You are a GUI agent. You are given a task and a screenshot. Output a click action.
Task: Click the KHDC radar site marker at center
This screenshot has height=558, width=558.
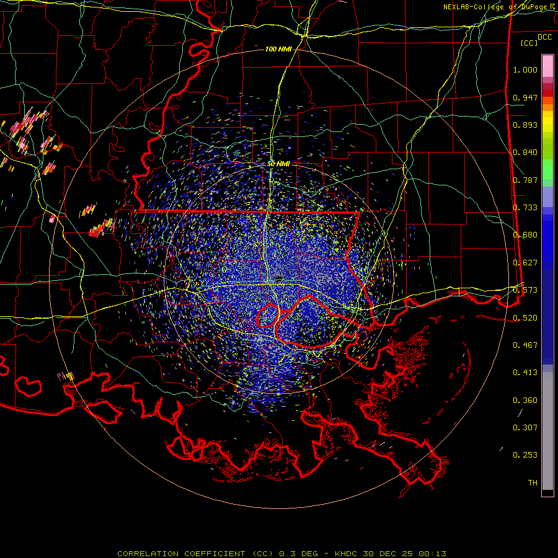click(x=278, y=278)
